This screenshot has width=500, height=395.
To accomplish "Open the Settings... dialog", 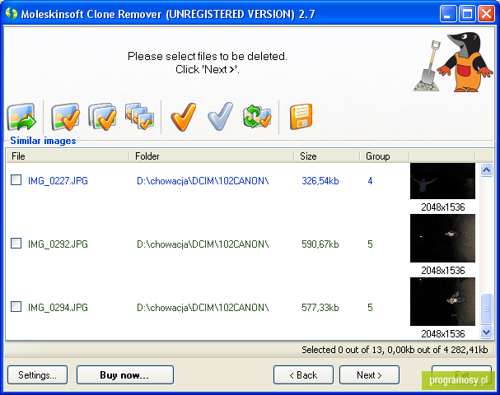I will pos(37,375).
